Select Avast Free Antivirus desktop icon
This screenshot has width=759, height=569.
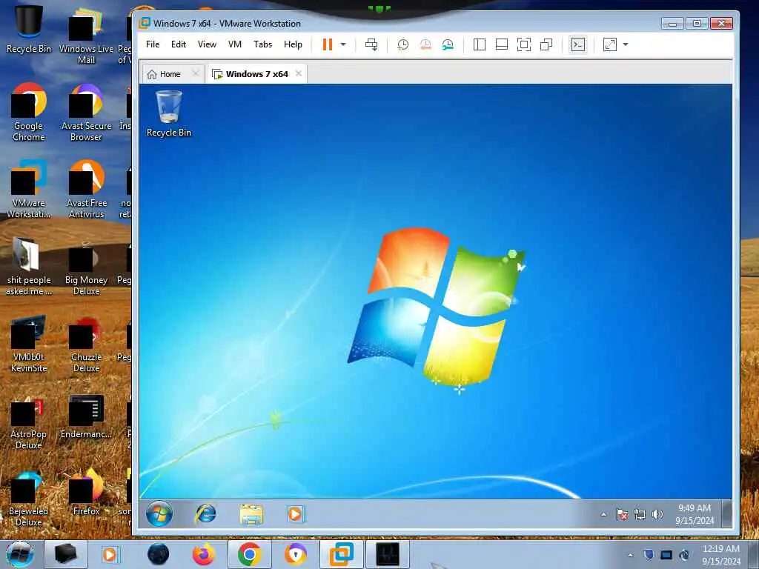pos(86,189)
